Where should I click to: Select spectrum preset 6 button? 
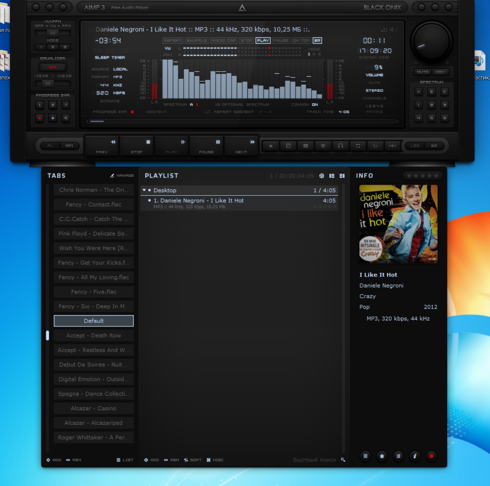point(445,118)
